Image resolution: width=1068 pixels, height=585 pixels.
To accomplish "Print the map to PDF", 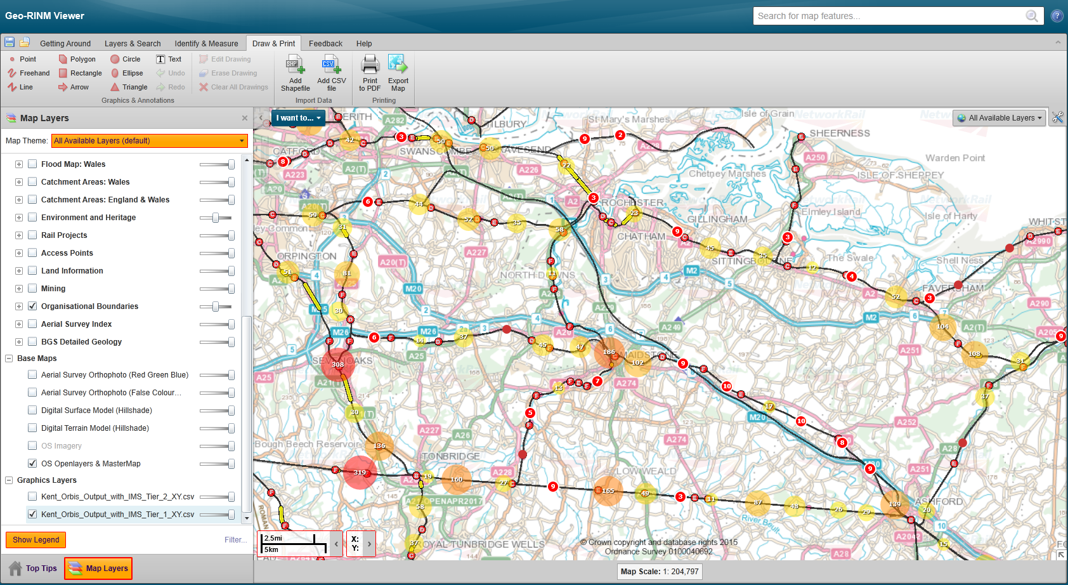I will pos(370,65).
